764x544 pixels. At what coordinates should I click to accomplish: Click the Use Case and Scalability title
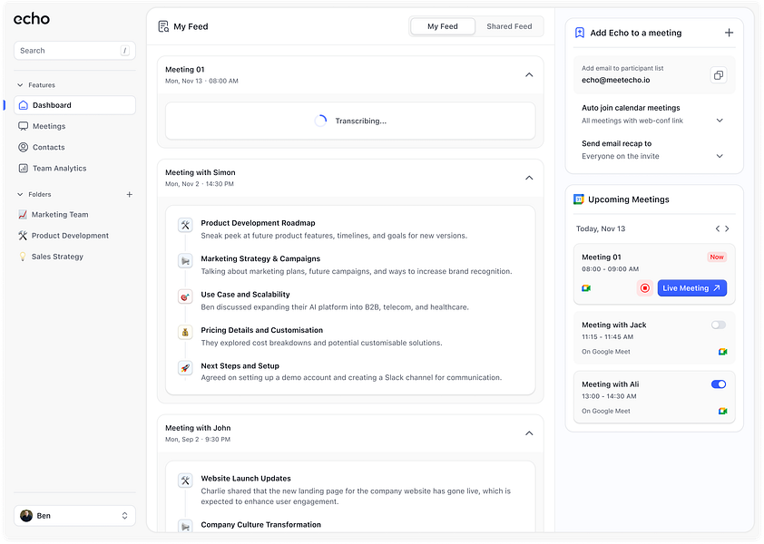pos(246,295)
